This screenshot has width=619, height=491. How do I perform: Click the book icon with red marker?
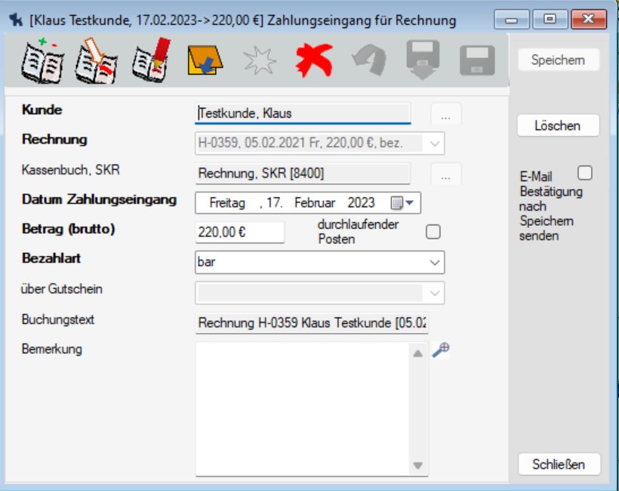pyautogui.click(x=151, y=60)
